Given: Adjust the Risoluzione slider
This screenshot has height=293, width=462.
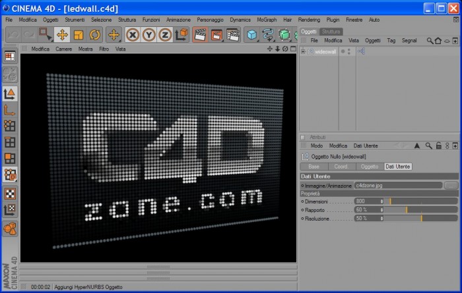Looking at the screenshot, I should (x=421, y=219).
